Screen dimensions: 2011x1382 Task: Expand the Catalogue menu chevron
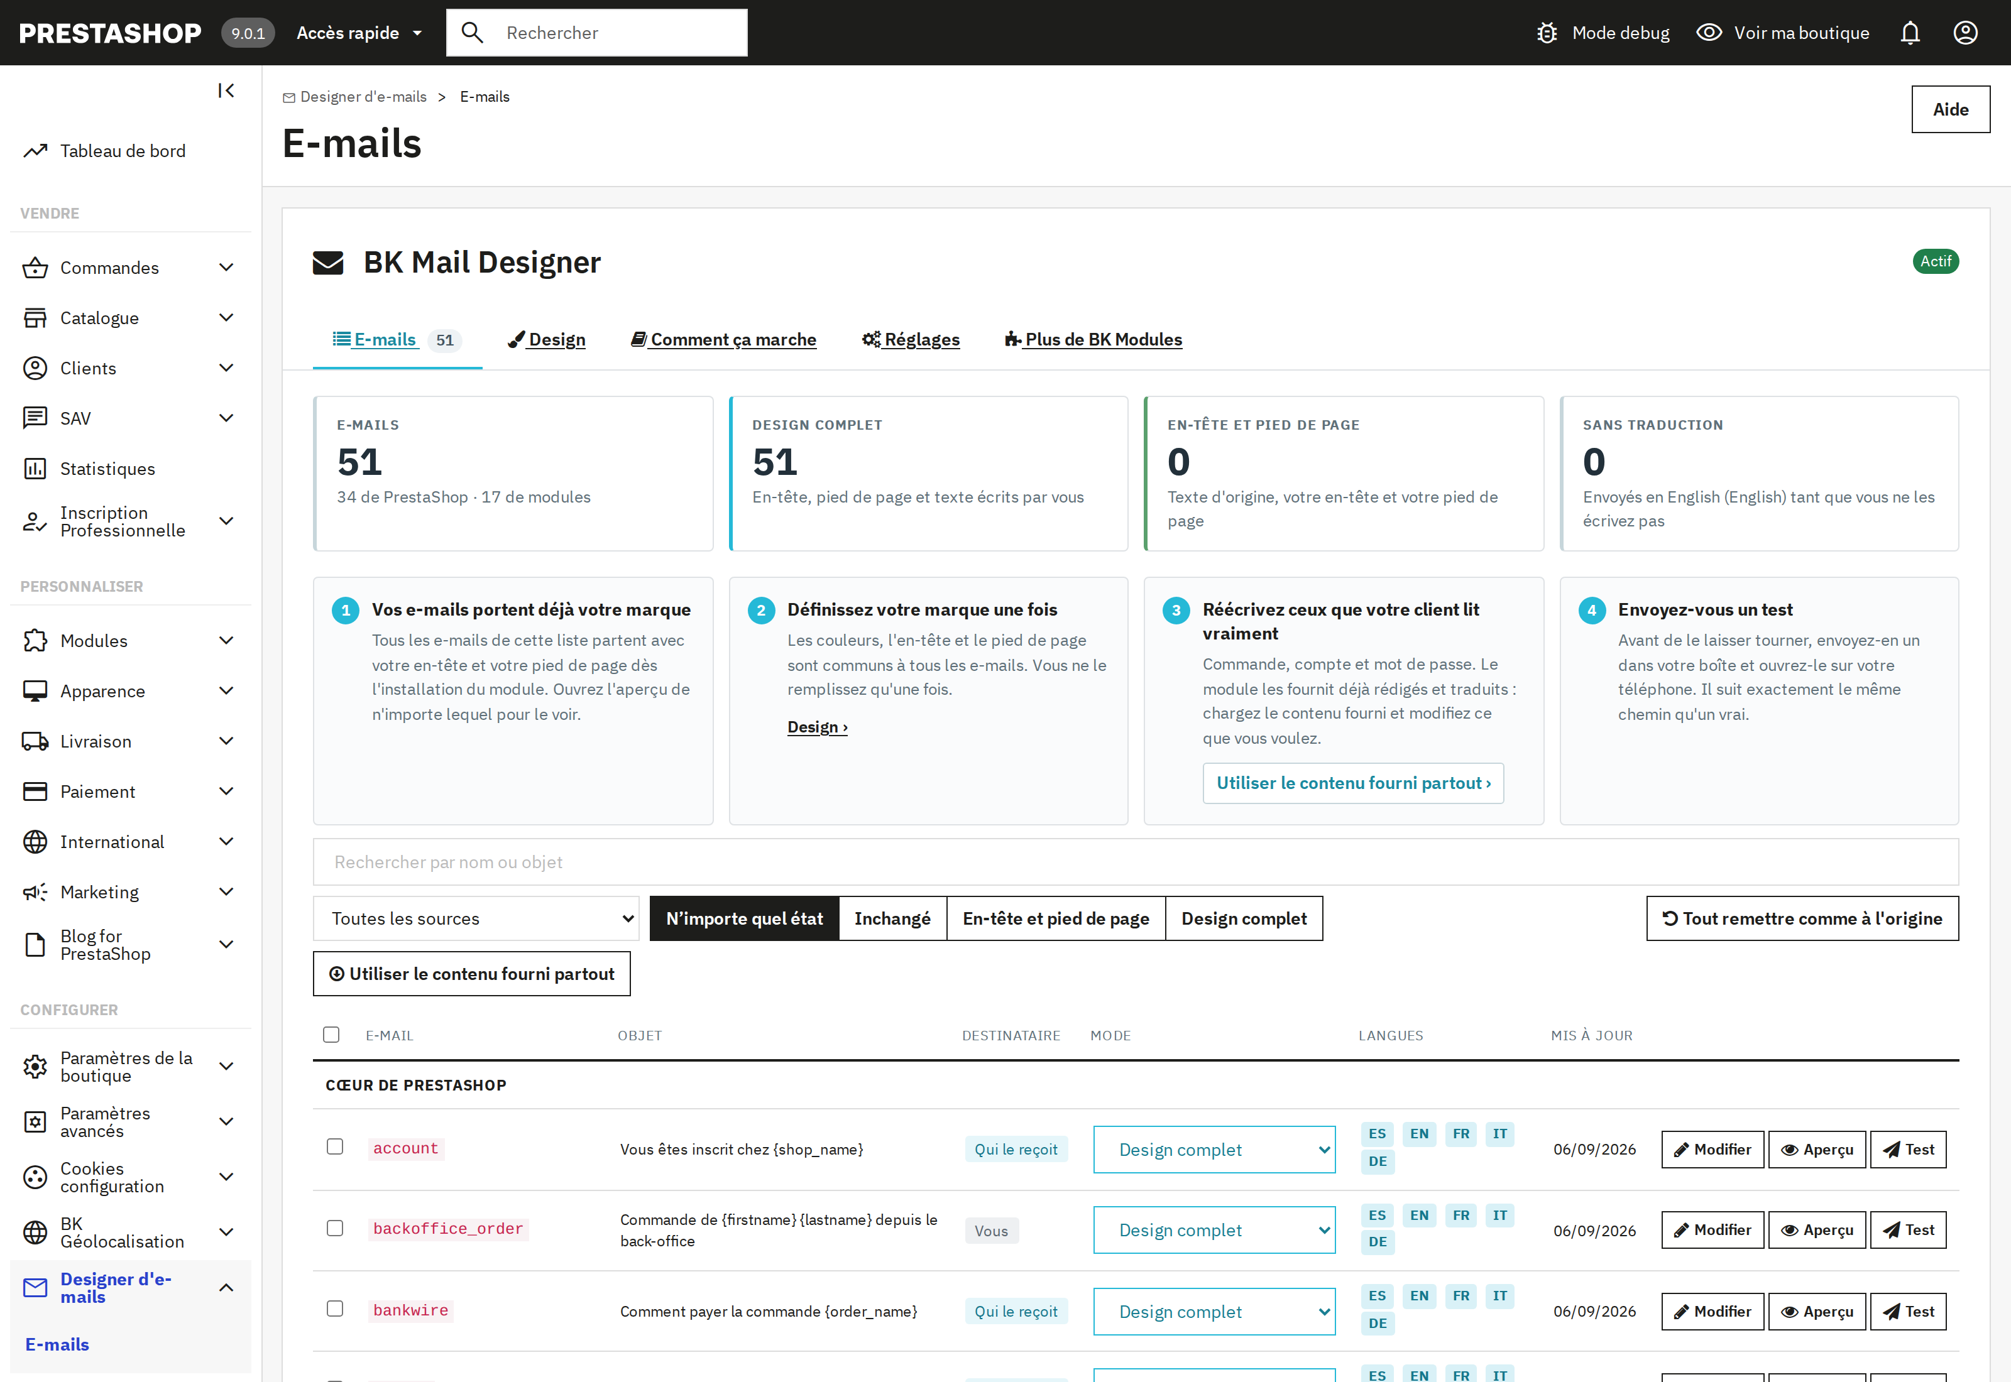click(x=226, y=318)
